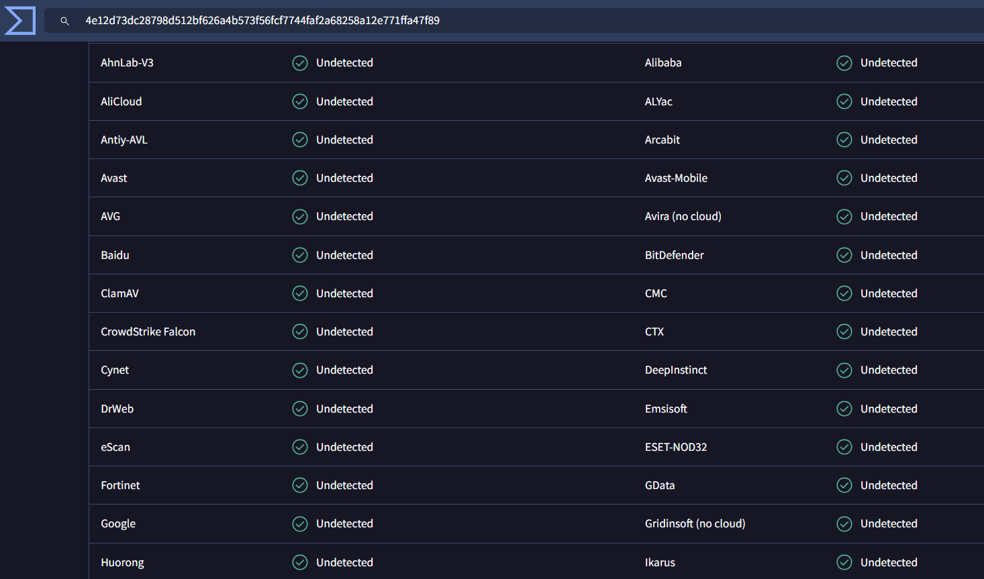This screenshot has height=579, width=984.
Task: Click the Undetected result for Huorong
Action: click(344, 562)
